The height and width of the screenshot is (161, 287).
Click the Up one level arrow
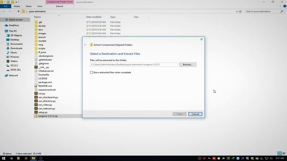coord(18,11)
